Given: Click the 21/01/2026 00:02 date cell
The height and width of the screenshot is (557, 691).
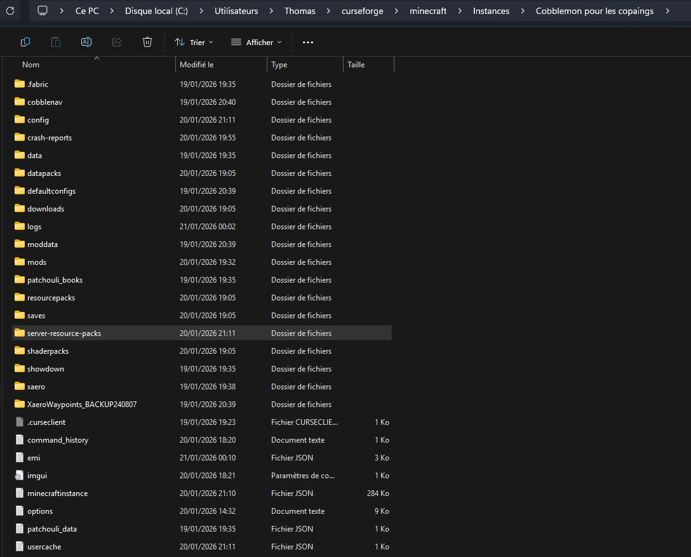Looking at the screenshot, I should [x=208, y=227].
